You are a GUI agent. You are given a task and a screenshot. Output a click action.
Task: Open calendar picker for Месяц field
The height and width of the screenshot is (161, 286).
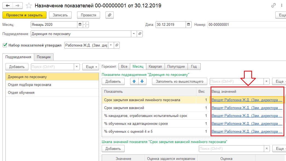pos(80,24)
